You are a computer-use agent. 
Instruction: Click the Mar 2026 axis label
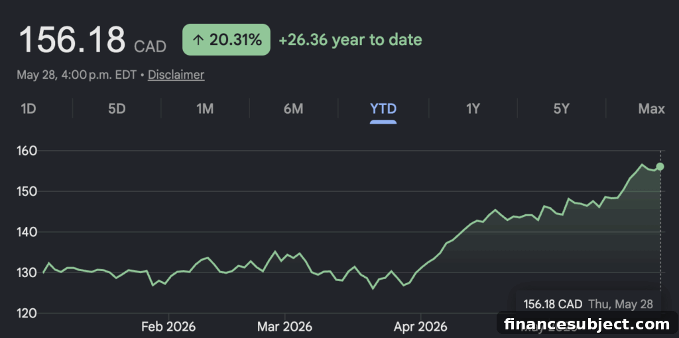284,326
